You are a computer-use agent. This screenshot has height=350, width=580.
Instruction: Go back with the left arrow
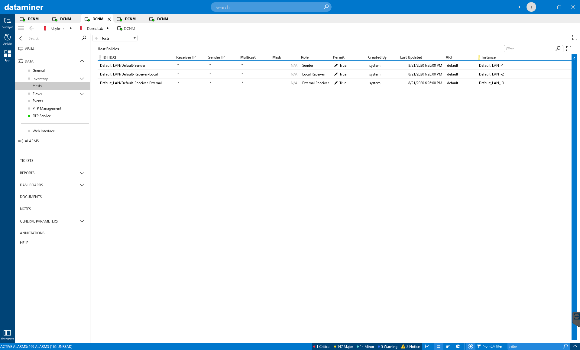tap(32, 28)
